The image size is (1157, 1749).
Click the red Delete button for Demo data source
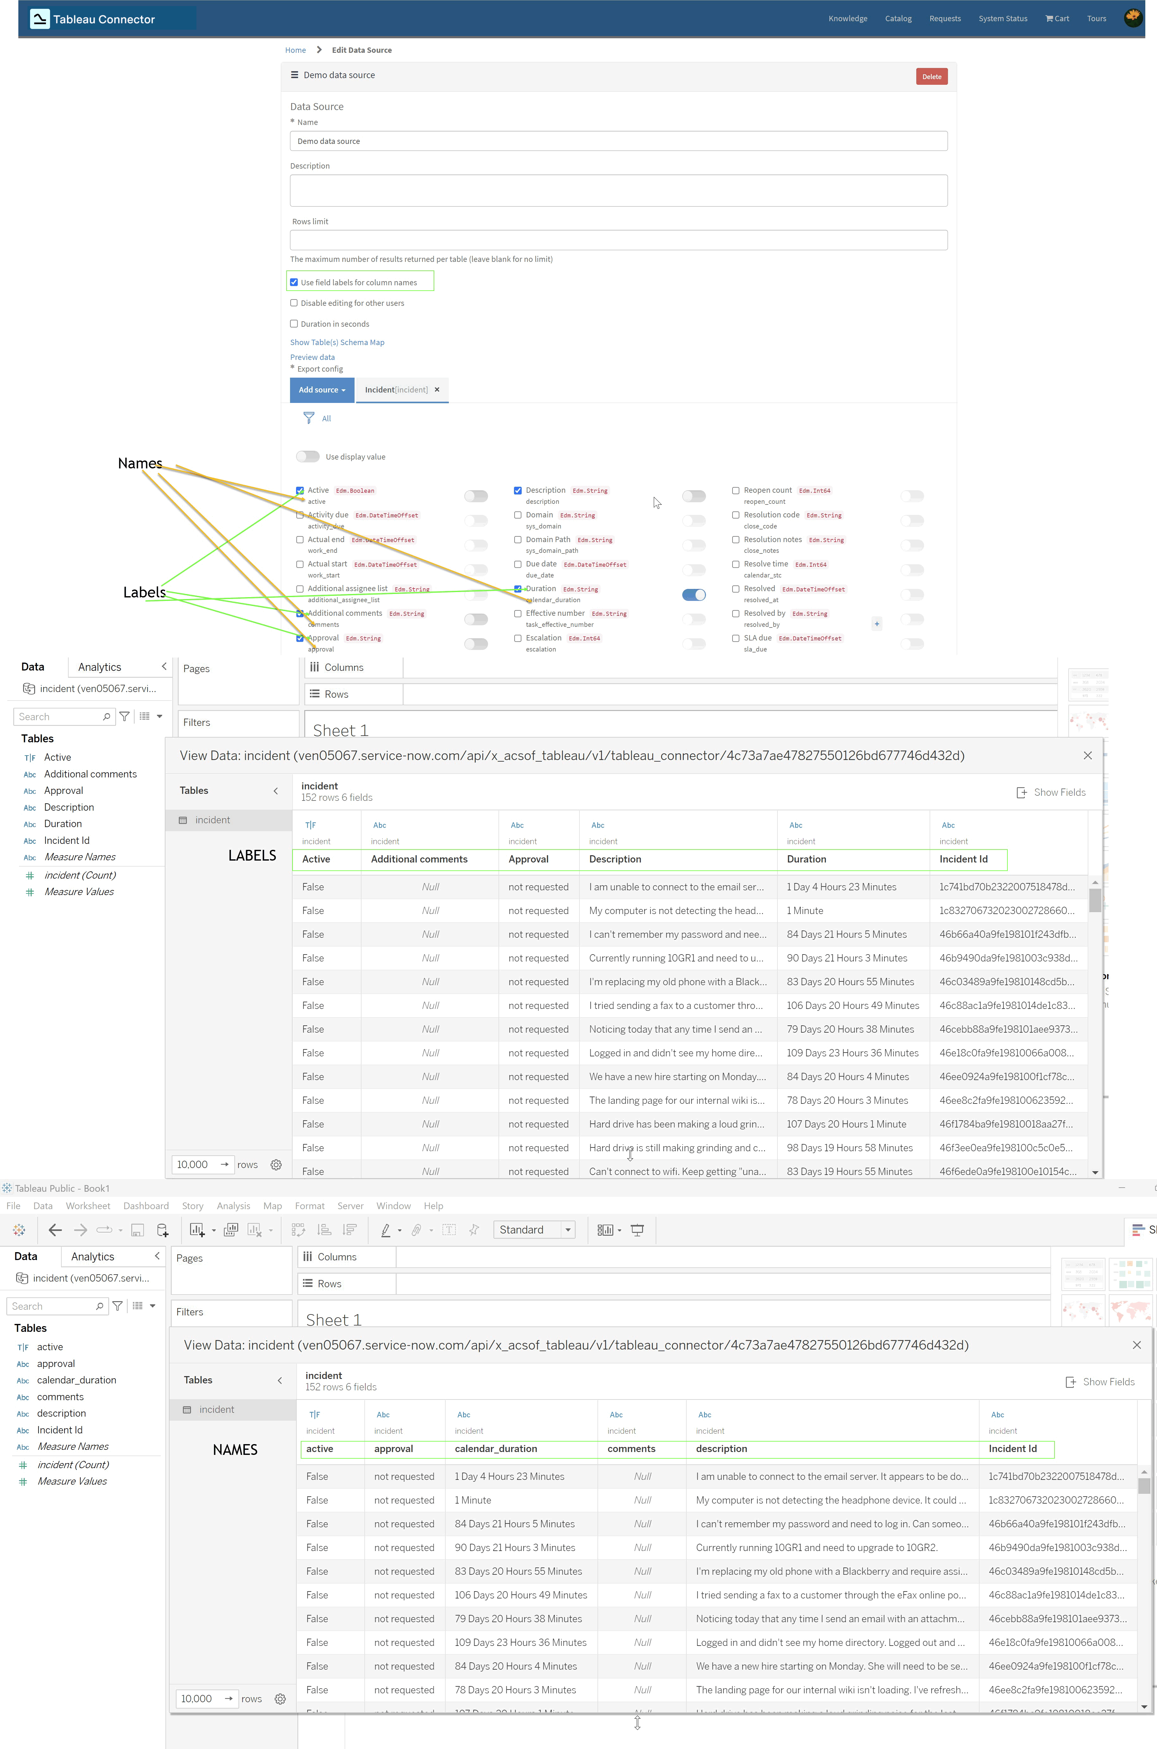931,76
